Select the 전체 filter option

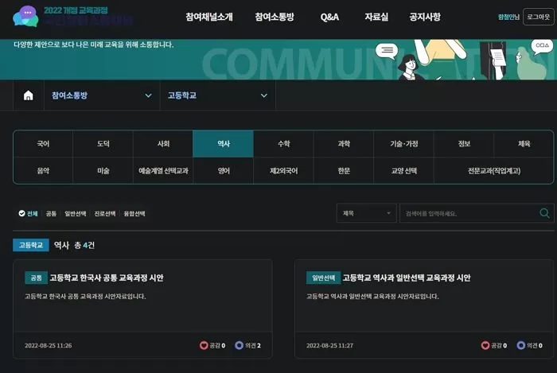pos(28,213)
